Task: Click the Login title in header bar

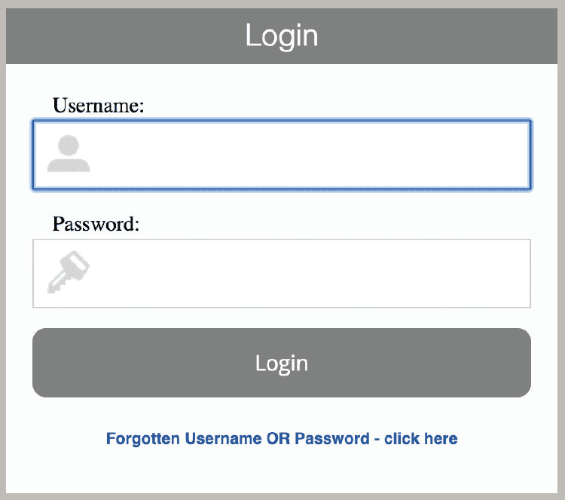Action: tap(282, 35)
